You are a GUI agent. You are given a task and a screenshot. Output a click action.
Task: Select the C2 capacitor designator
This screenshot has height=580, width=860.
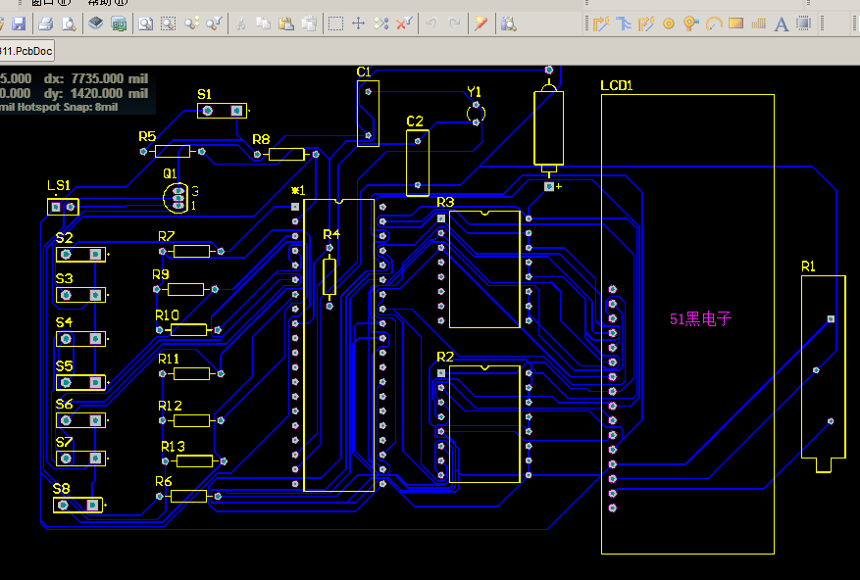coord(415,121)
